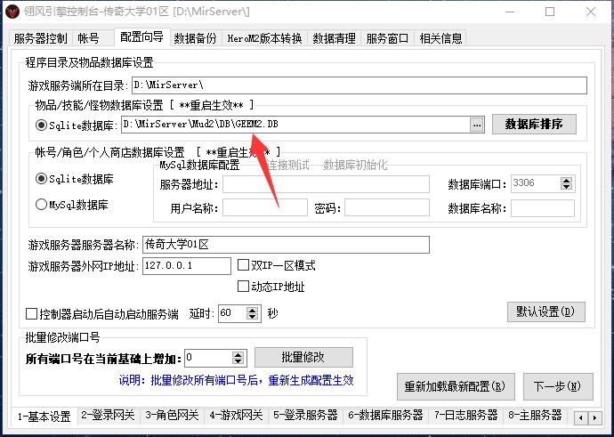Click the port increment value field

pyautogui.click(x=208, y=358)
